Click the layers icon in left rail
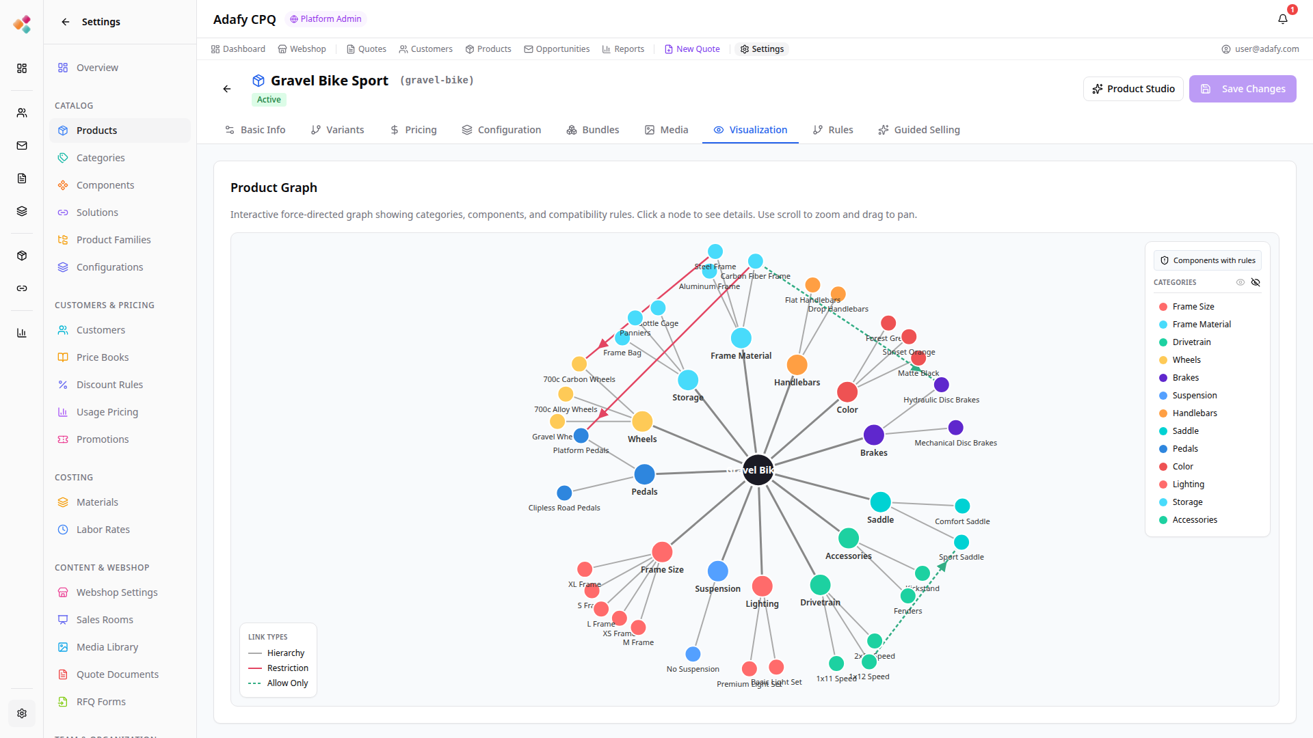Image resolution: width=1313 pixels, height=738 pixels. click(x=22, y=211)
